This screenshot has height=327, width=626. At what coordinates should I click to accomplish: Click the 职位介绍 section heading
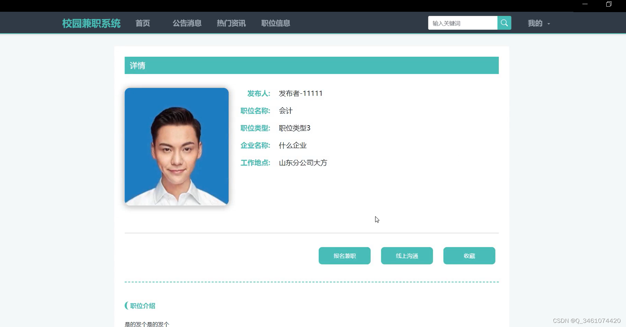click(143, 306)
